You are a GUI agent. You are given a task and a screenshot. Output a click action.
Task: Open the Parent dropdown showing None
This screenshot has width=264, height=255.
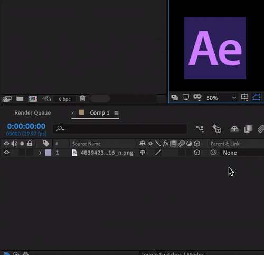242,153
